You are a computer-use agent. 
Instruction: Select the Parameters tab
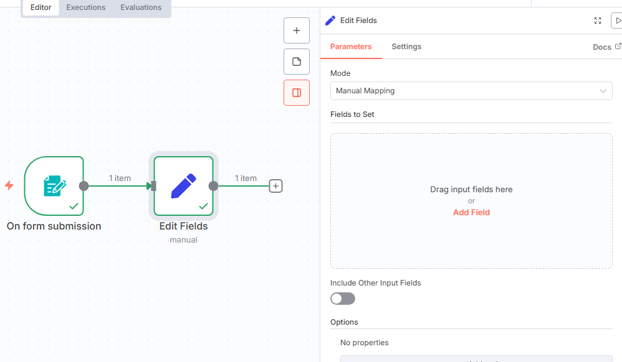point(351,47)
